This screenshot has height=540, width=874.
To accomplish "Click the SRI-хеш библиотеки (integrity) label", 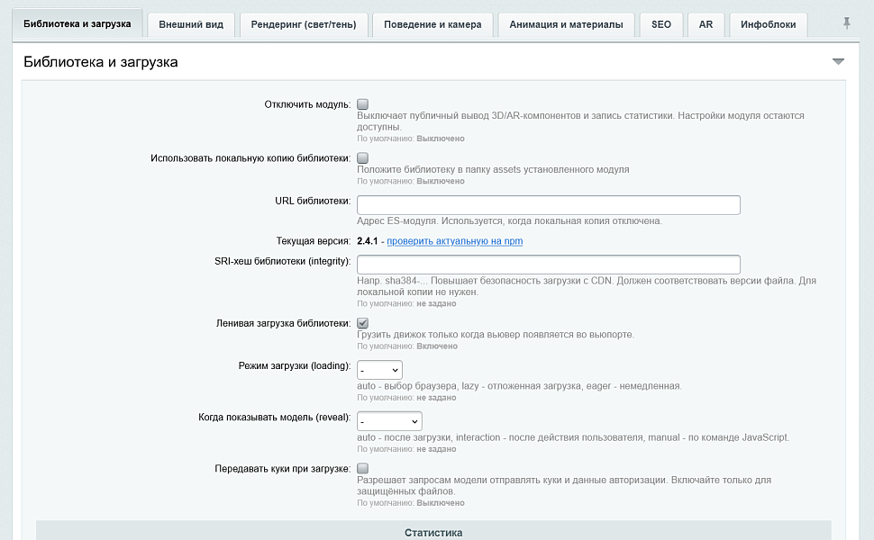I will tap(283, 261).
